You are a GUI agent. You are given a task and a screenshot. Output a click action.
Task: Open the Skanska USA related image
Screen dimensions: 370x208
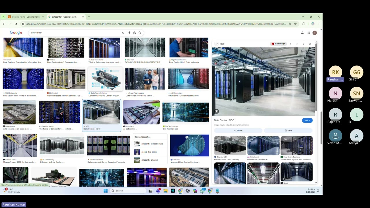[230, 146]
